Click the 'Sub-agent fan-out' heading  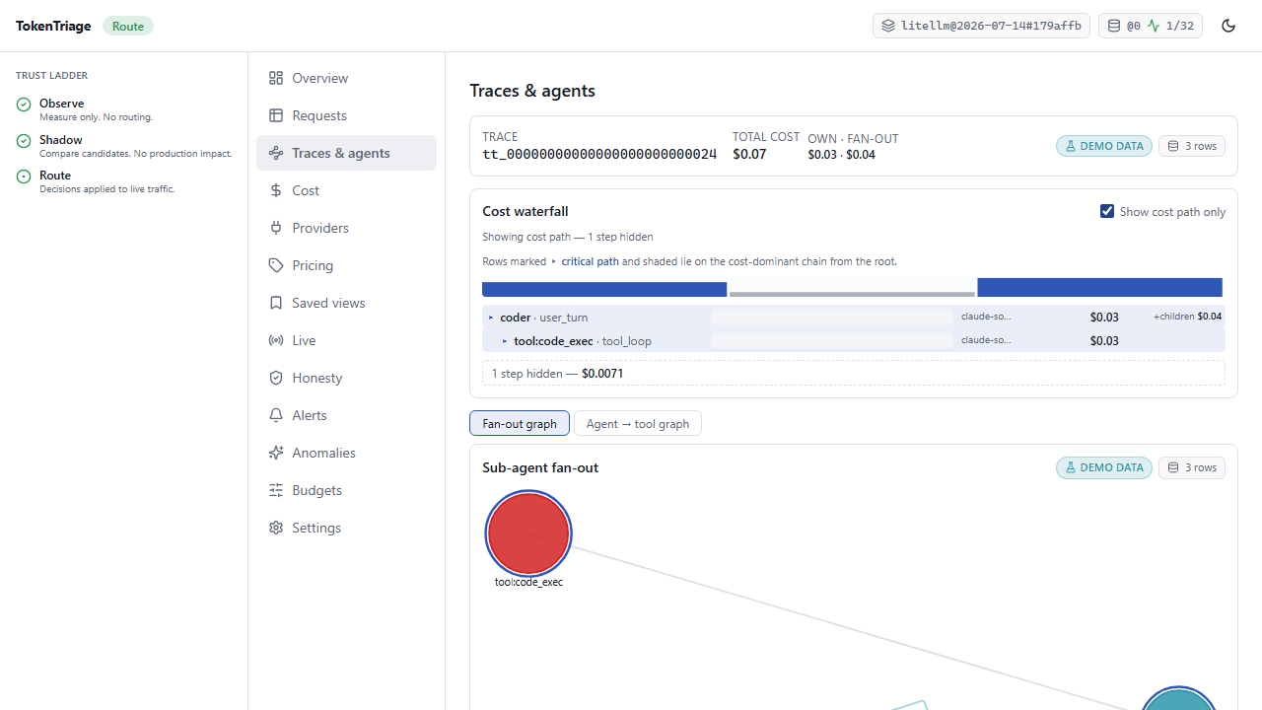[x=540, y=467]
